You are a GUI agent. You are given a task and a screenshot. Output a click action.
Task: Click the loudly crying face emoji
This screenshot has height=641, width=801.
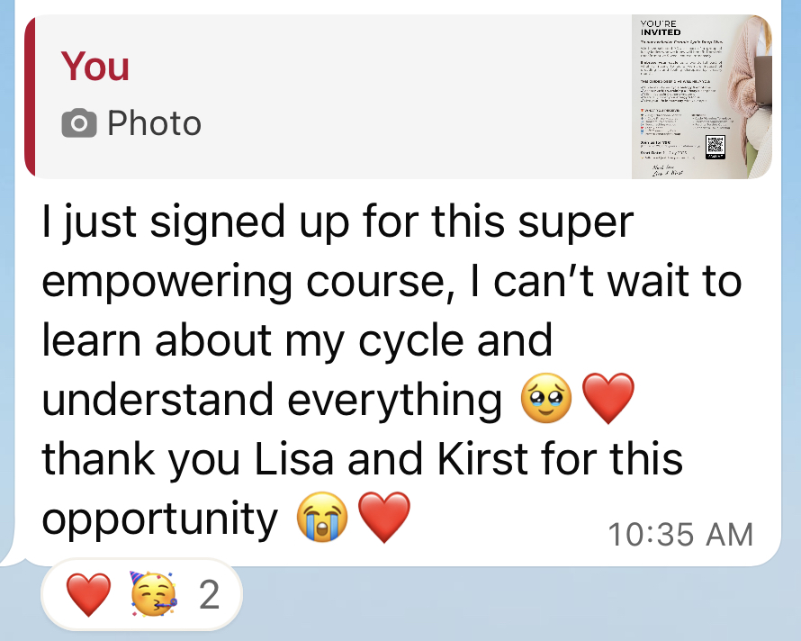coord(323,519)
